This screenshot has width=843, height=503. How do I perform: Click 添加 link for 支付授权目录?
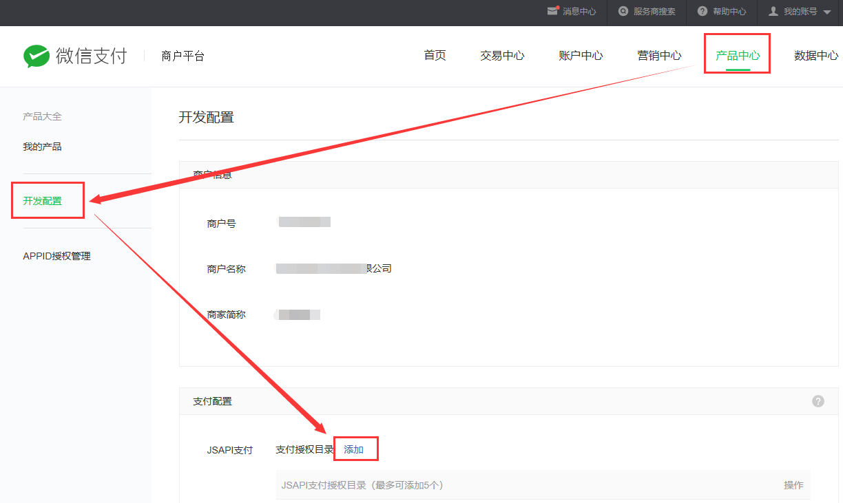coord(353,449)
